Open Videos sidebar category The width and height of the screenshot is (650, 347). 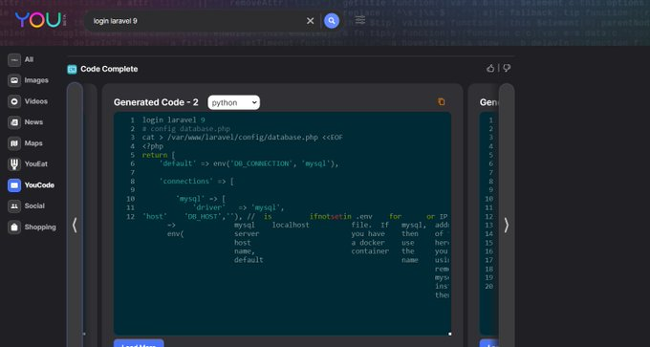28,101
